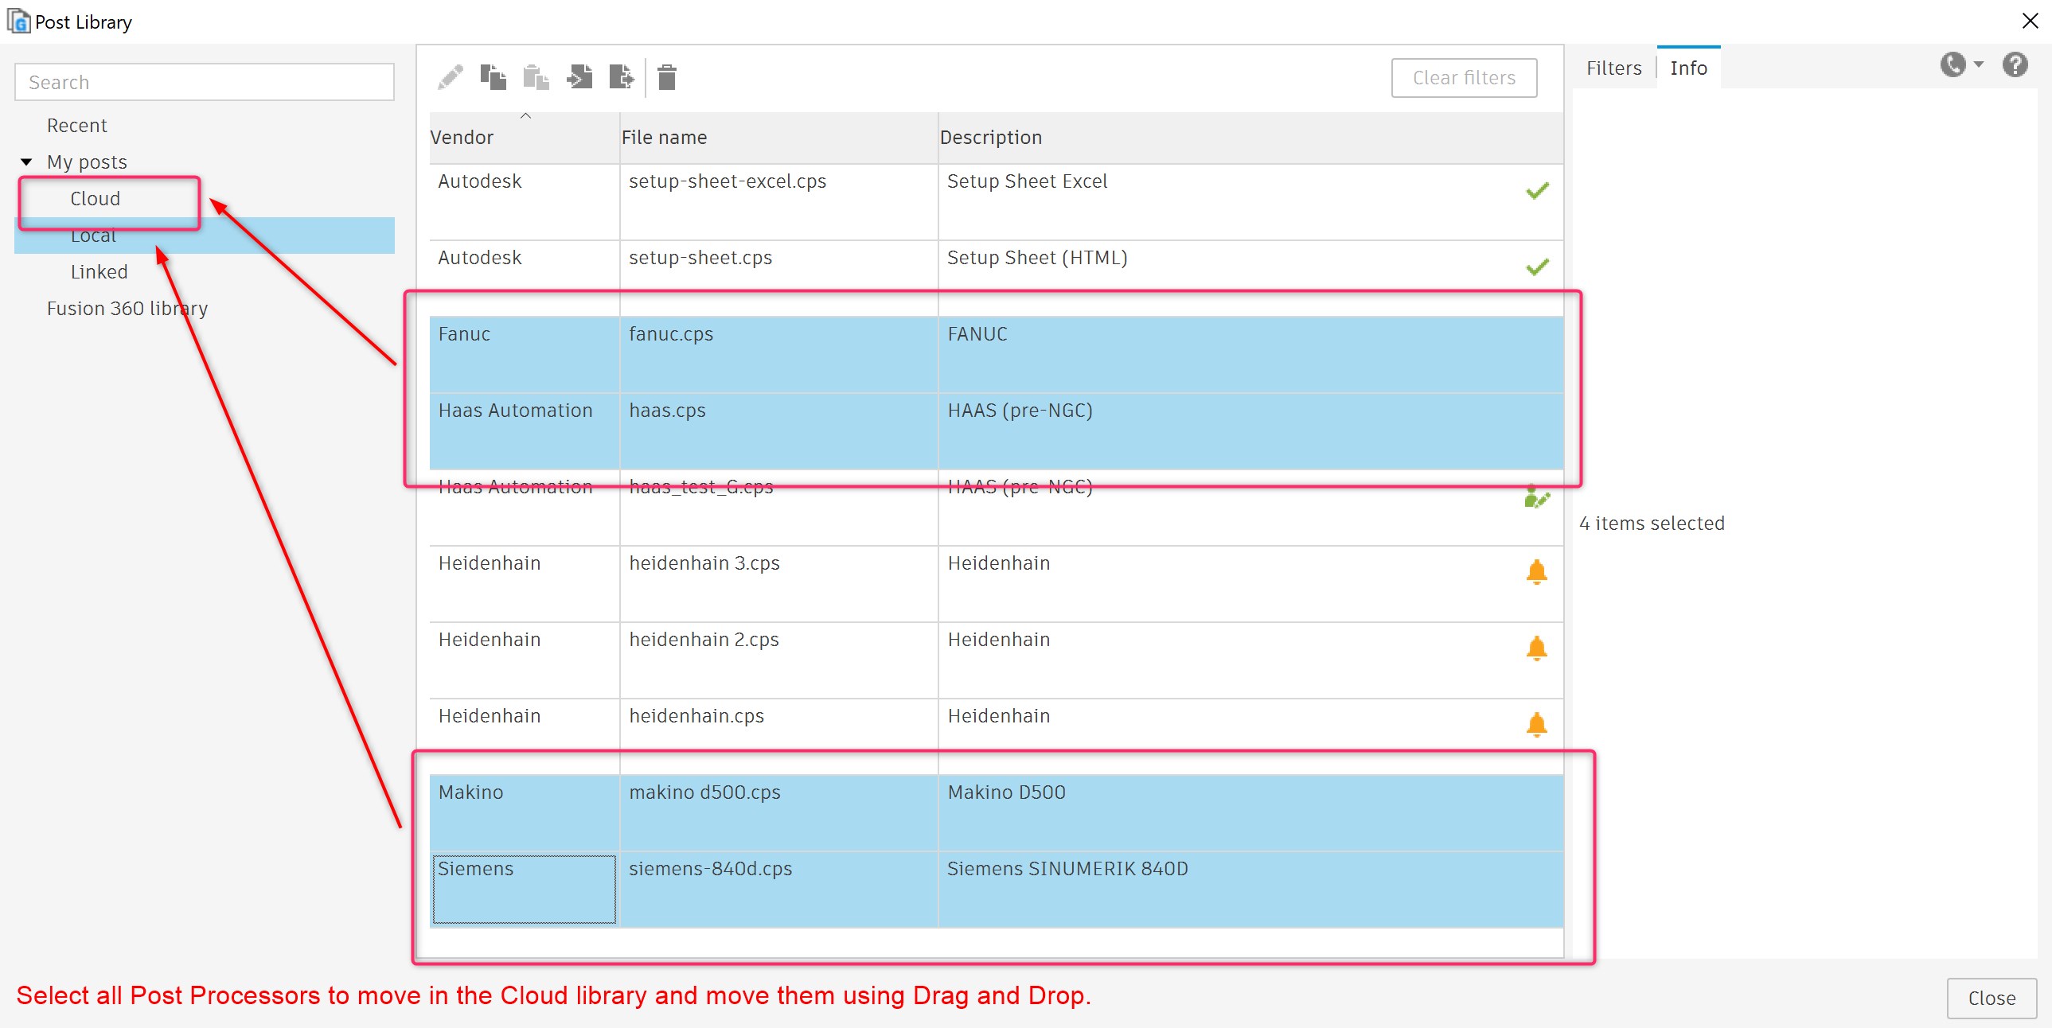
Task: Click the Import post icon
Action: tap(579, 77)
